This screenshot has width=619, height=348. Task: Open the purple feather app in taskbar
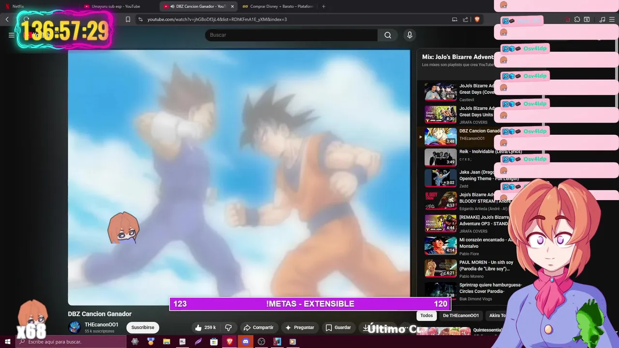[x=198, y=342]
